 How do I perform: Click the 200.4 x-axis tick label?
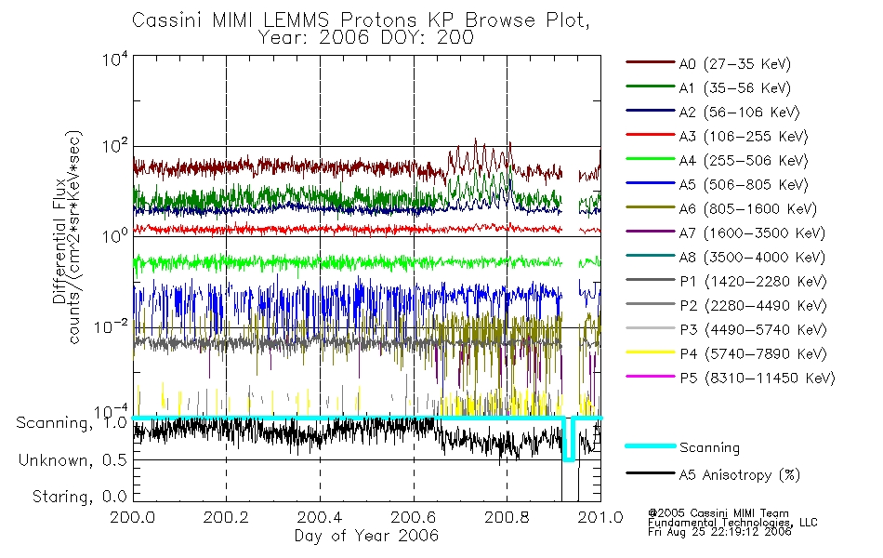320,517
